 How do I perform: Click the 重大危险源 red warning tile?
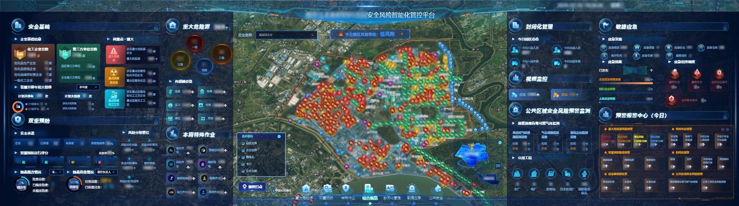tap(114, 54)
